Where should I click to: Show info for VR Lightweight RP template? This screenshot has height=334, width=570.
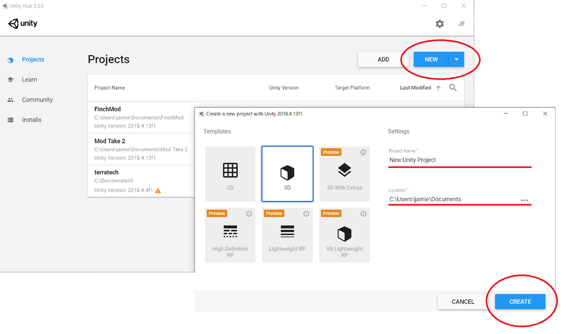(x=363, y=214)
